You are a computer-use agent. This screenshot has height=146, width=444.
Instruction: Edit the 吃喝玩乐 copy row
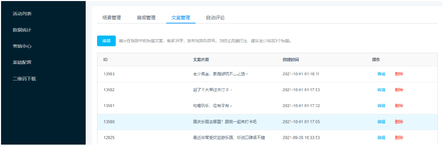(381, 106)
